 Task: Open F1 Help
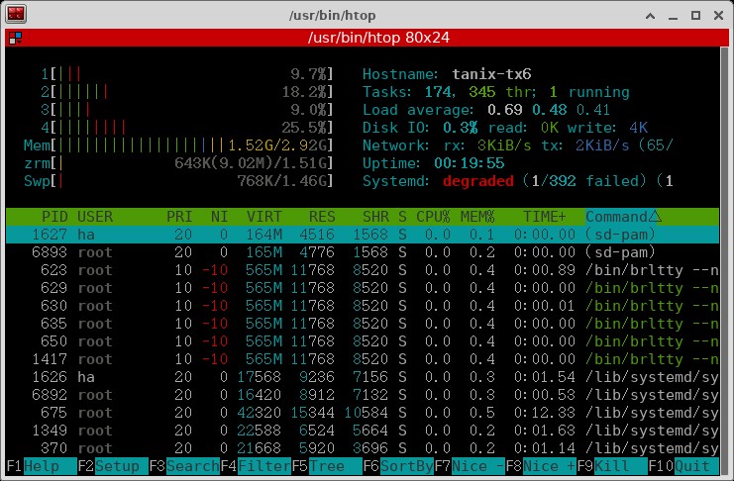coord(42,466)
